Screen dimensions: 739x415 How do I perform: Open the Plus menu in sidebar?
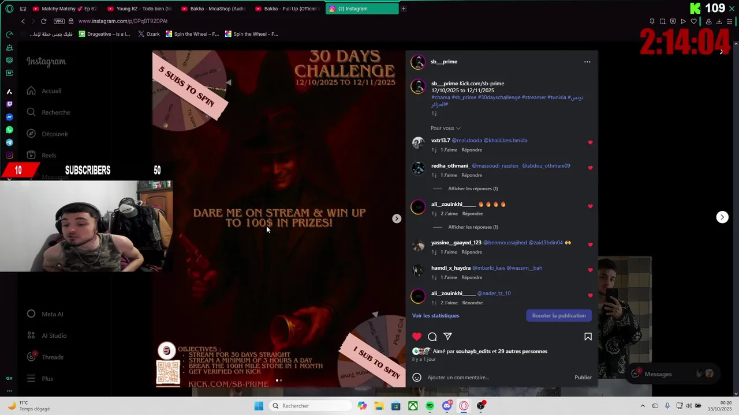point(40,379)
